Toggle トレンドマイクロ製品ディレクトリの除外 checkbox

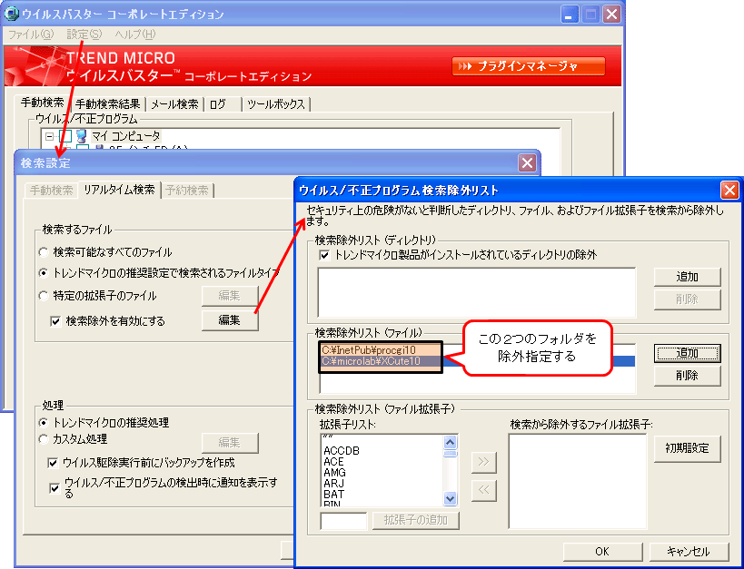coord(324,255)
